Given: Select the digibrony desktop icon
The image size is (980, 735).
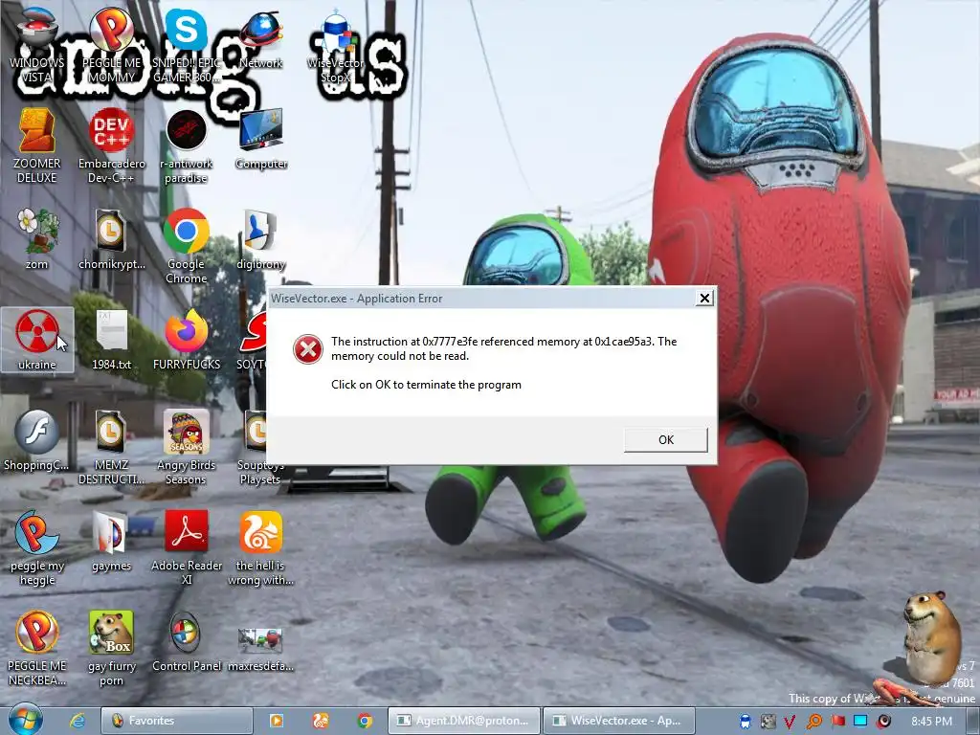Looking at the screenshot, I should click(260, 239).
